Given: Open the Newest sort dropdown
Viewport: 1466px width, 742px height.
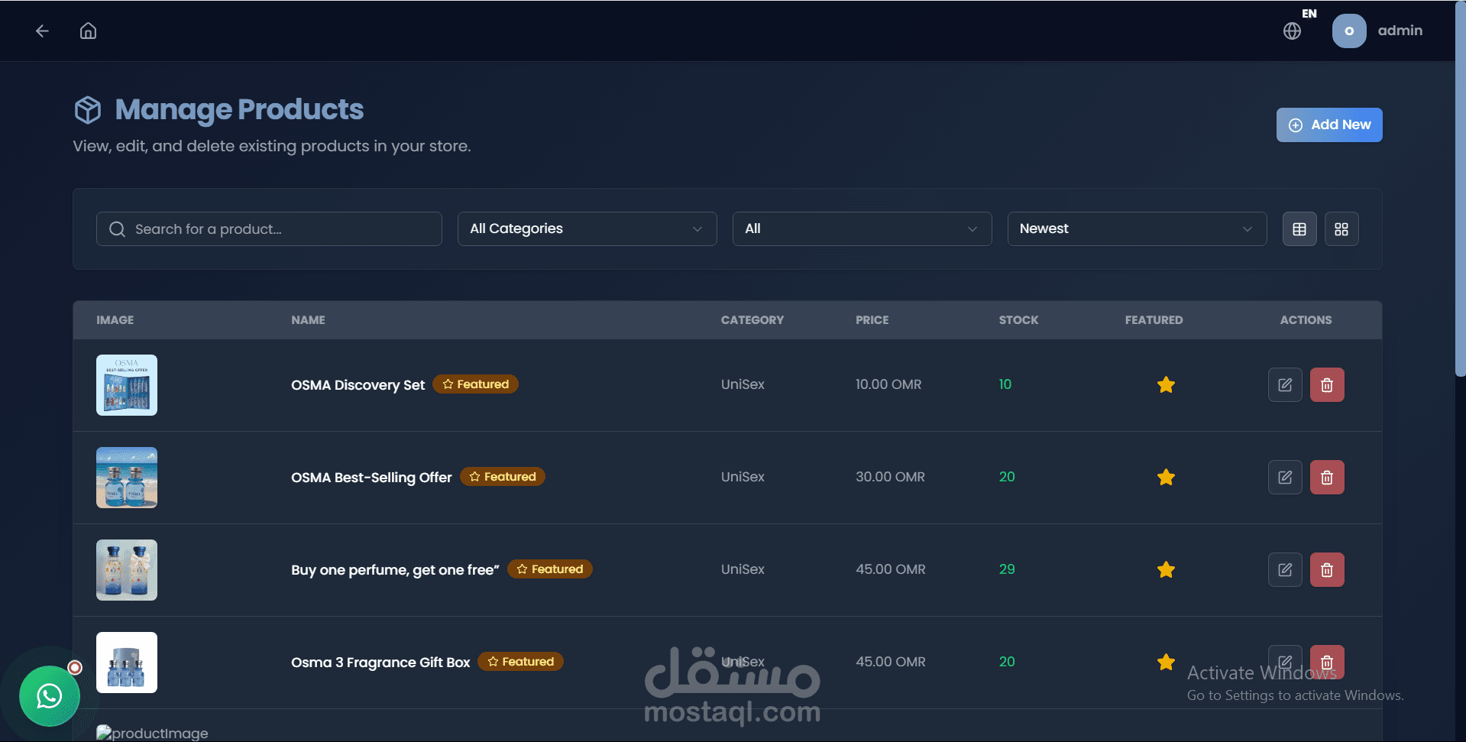Looking at the screenshot, I should [x=1137, y=228].
